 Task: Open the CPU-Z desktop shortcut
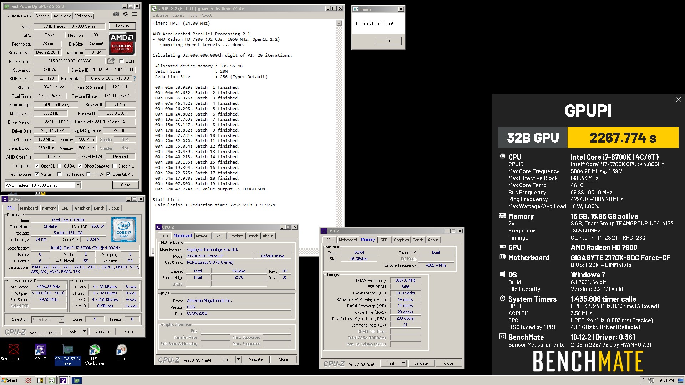[40, 352]
